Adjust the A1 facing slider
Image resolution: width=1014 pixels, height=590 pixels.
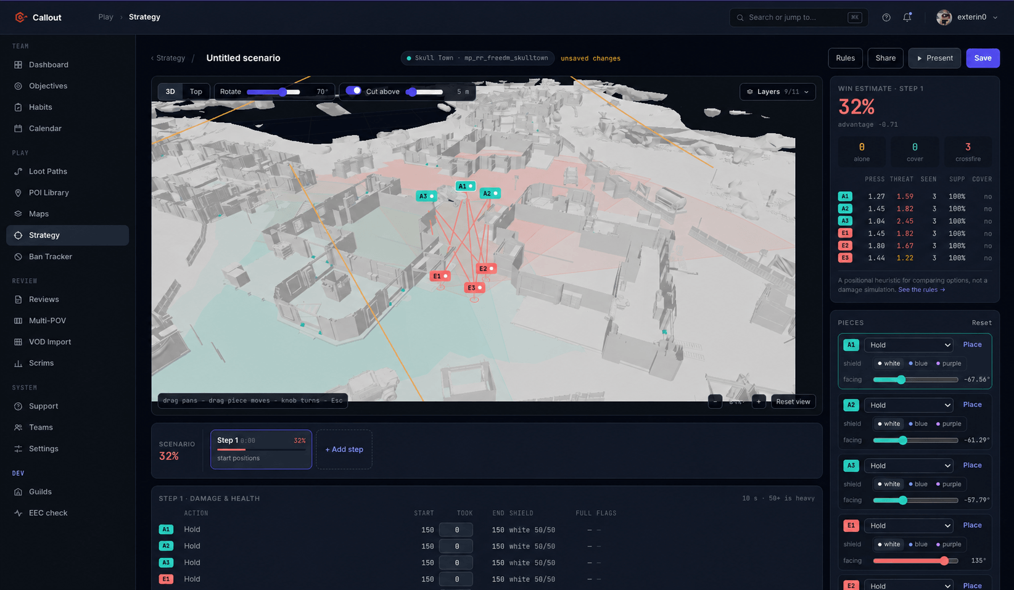(915, 380)
